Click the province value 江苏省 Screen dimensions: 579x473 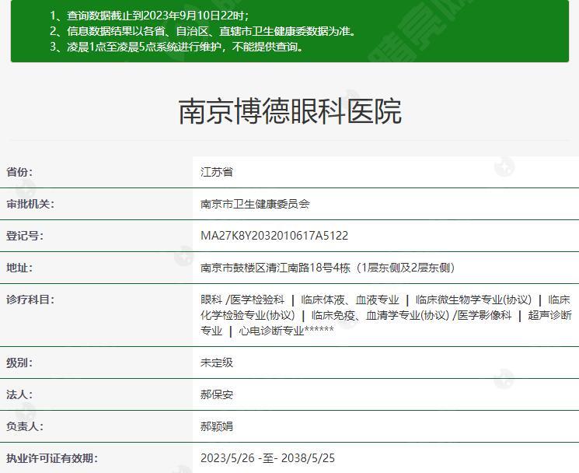click(x=217, y=172)
